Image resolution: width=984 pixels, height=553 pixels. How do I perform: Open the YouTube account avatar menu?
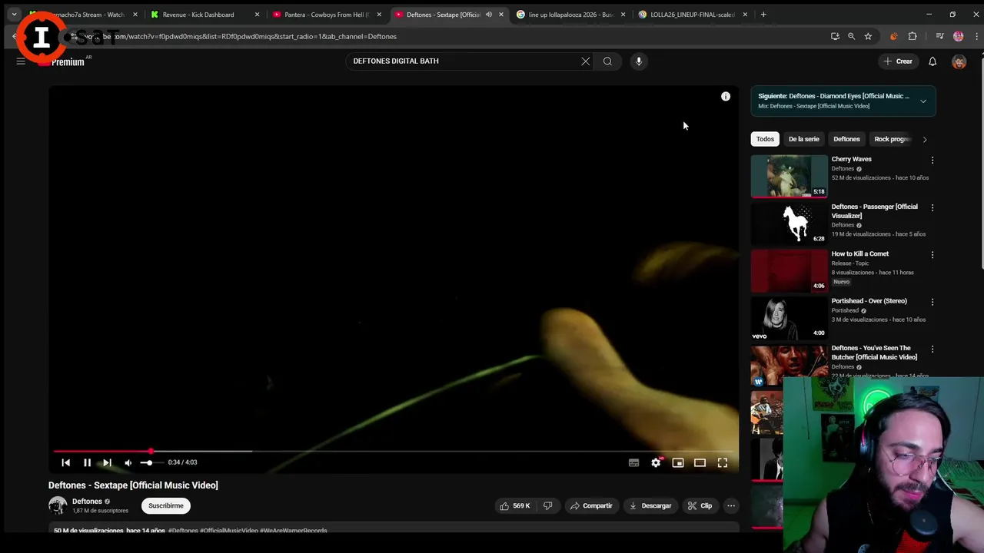tap(959, 61)
